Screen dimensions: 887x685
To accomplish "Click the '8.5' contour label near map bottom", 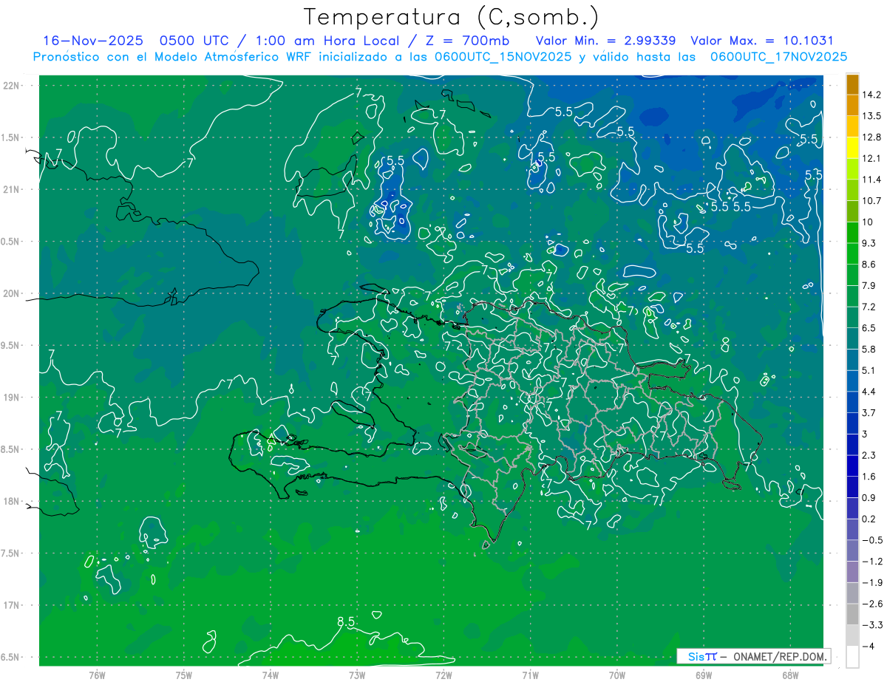I will coord(346,622).
